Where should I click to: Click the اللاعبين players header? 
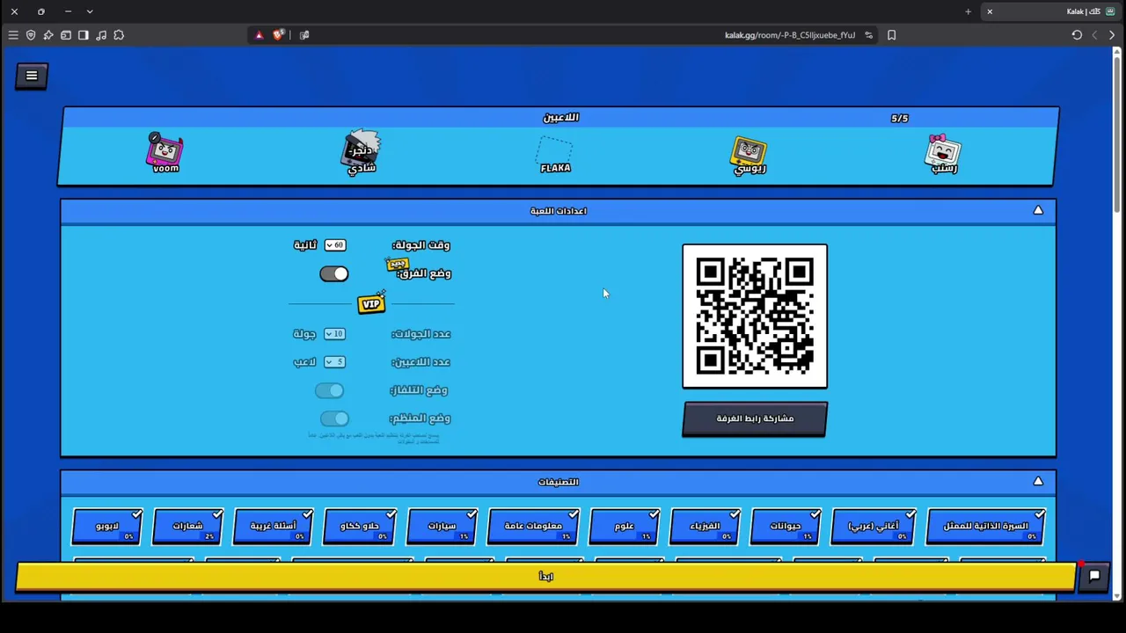560,118
